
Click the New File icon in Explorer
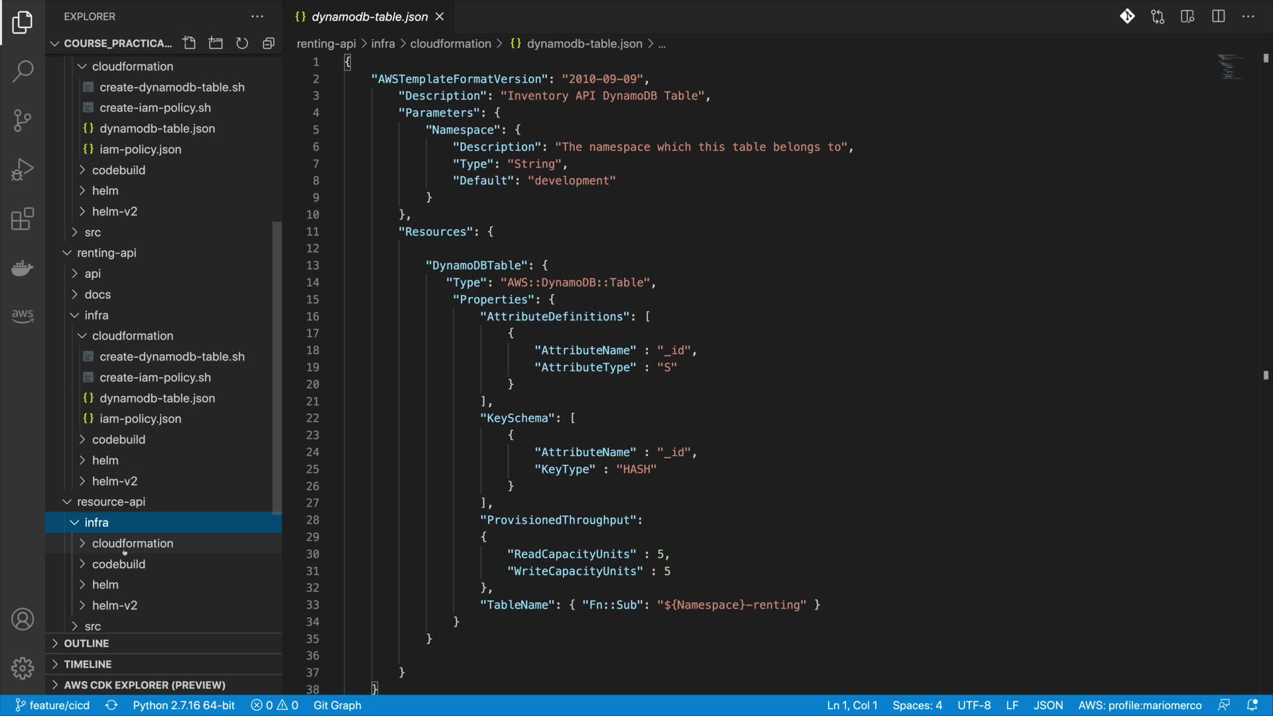(x=189, y=43)
